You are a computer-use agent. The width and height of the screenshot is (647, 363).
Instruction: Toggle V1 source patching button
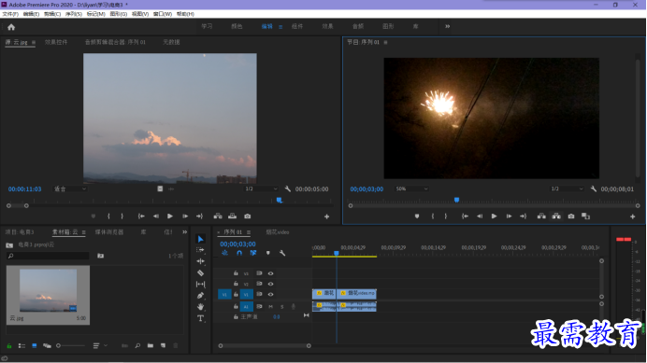pyautogui.click(x=224, y=295)
